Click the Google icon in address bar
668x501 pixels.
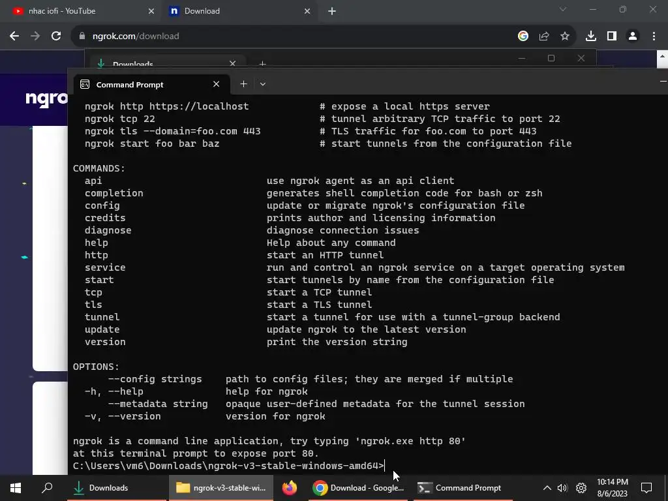[523, 37]
